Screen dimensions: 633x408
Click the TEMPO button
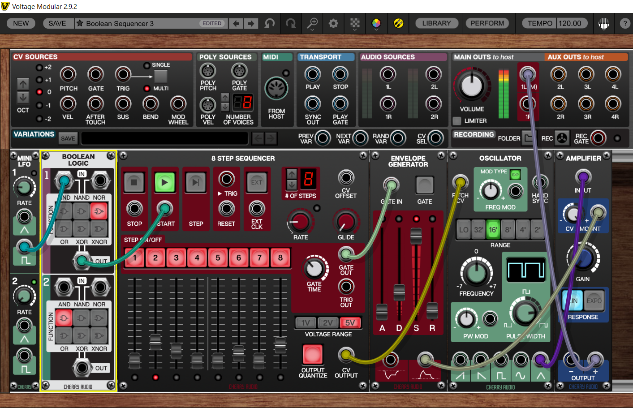tap(539, 23)
